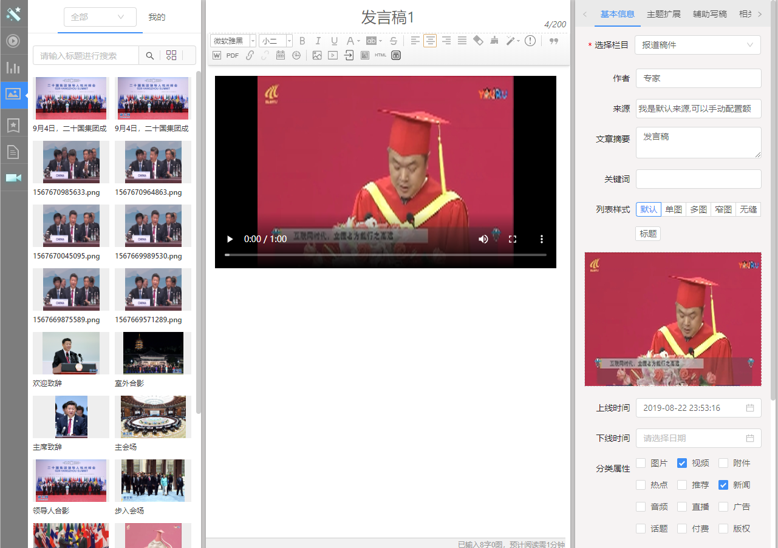Screen dimensions: 778x548
Task: Check the 直播 attribute checkbox
Action: coord(682,507)
